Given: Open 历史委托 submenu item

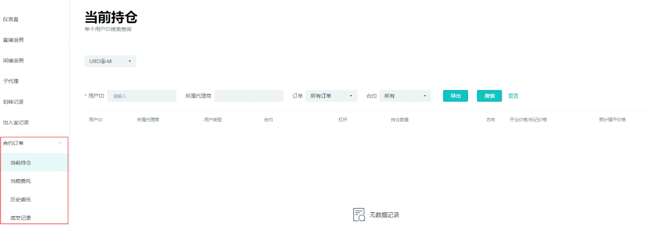Looking at the screenshot, I should (x=21, y=200).
